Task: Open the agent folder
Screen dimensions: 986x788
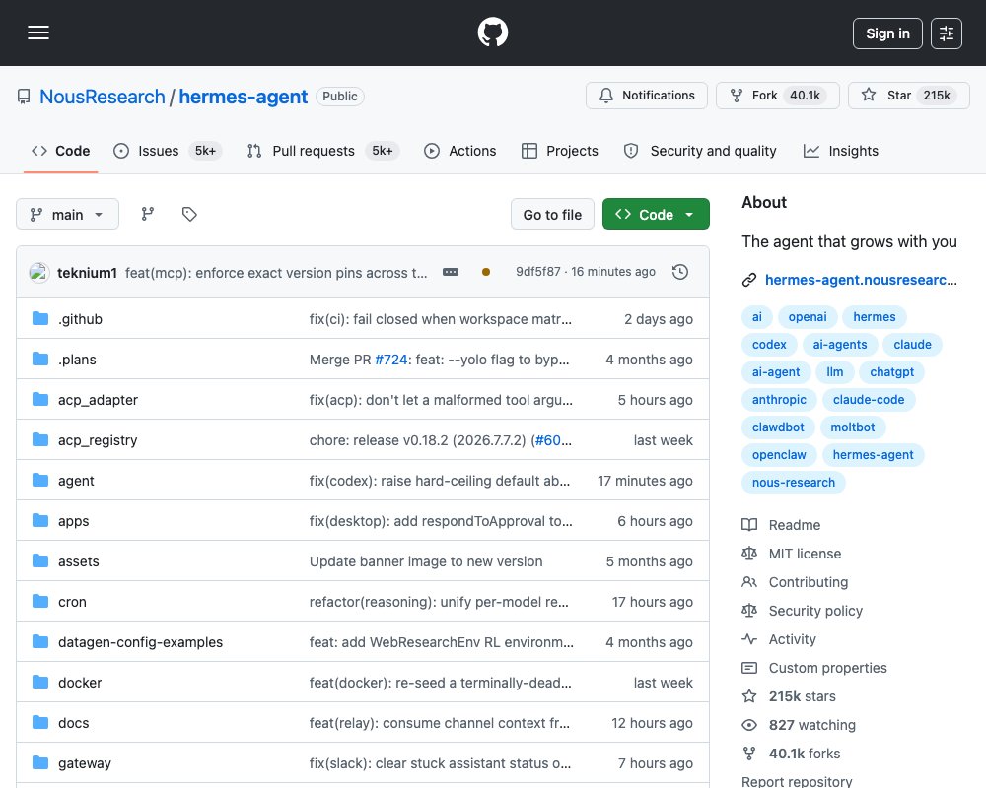Action: click(x=76, y=481)
